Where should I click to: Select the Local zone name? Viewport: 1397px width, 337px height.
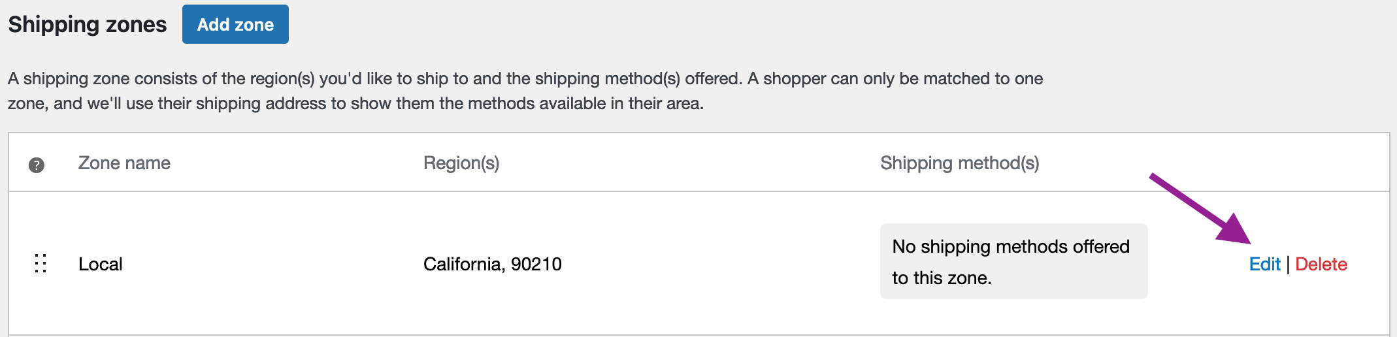point(101,264)
